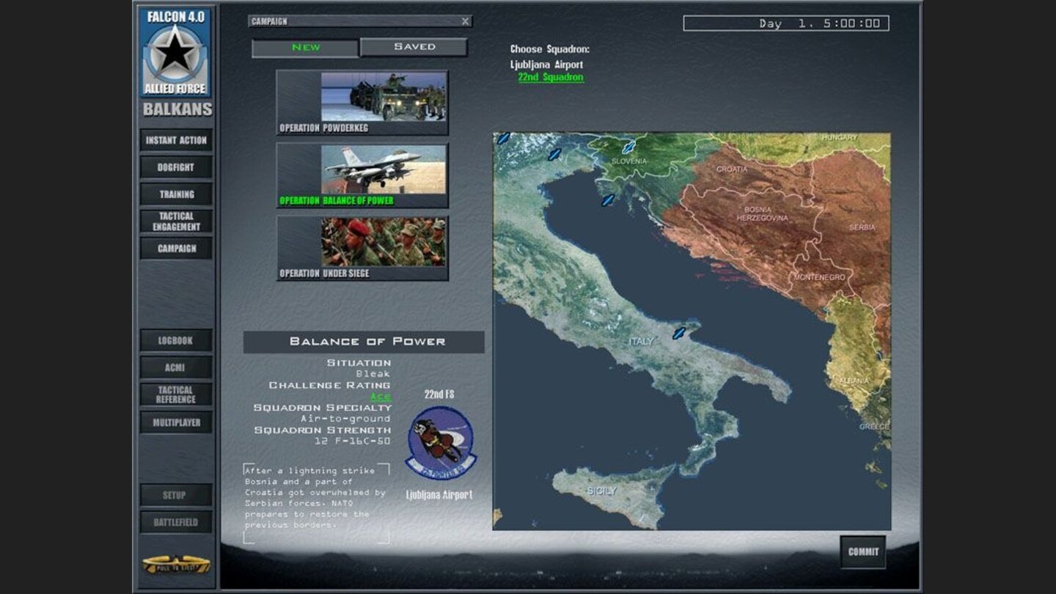Click the HUNGARY label on the map

click(x=839, y=138)
